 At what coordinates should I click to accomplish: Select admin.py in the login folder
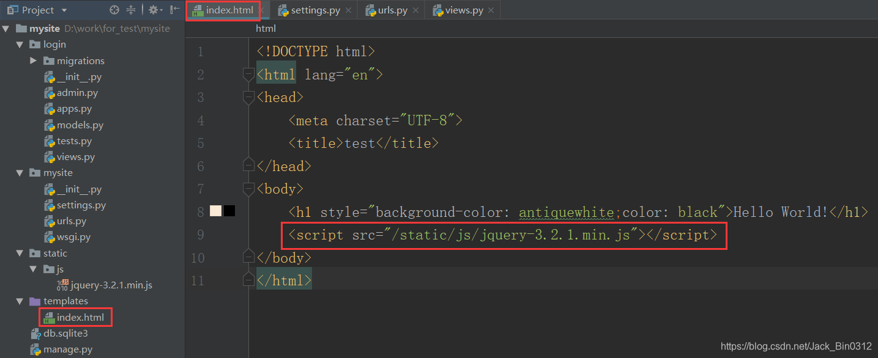point(77,93)
